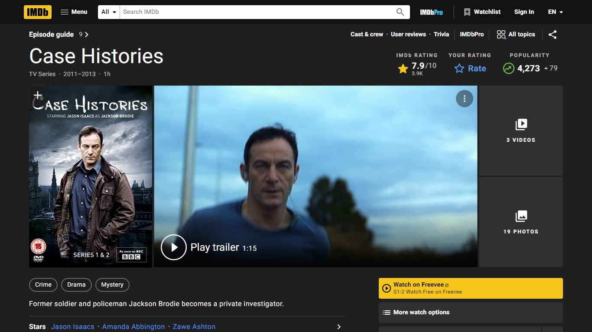
Task: Open the IMDbPro link beside Trivia
Action: click(x=472, y=35)
